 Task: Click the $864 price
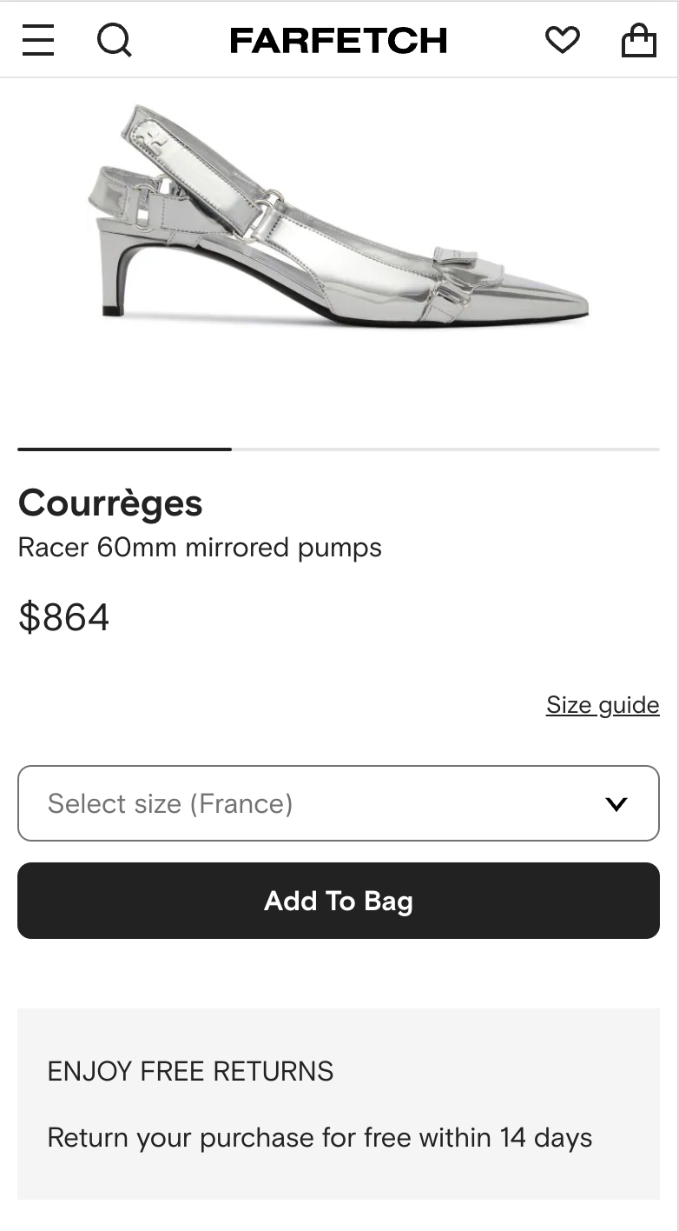[x=64, y=617]
